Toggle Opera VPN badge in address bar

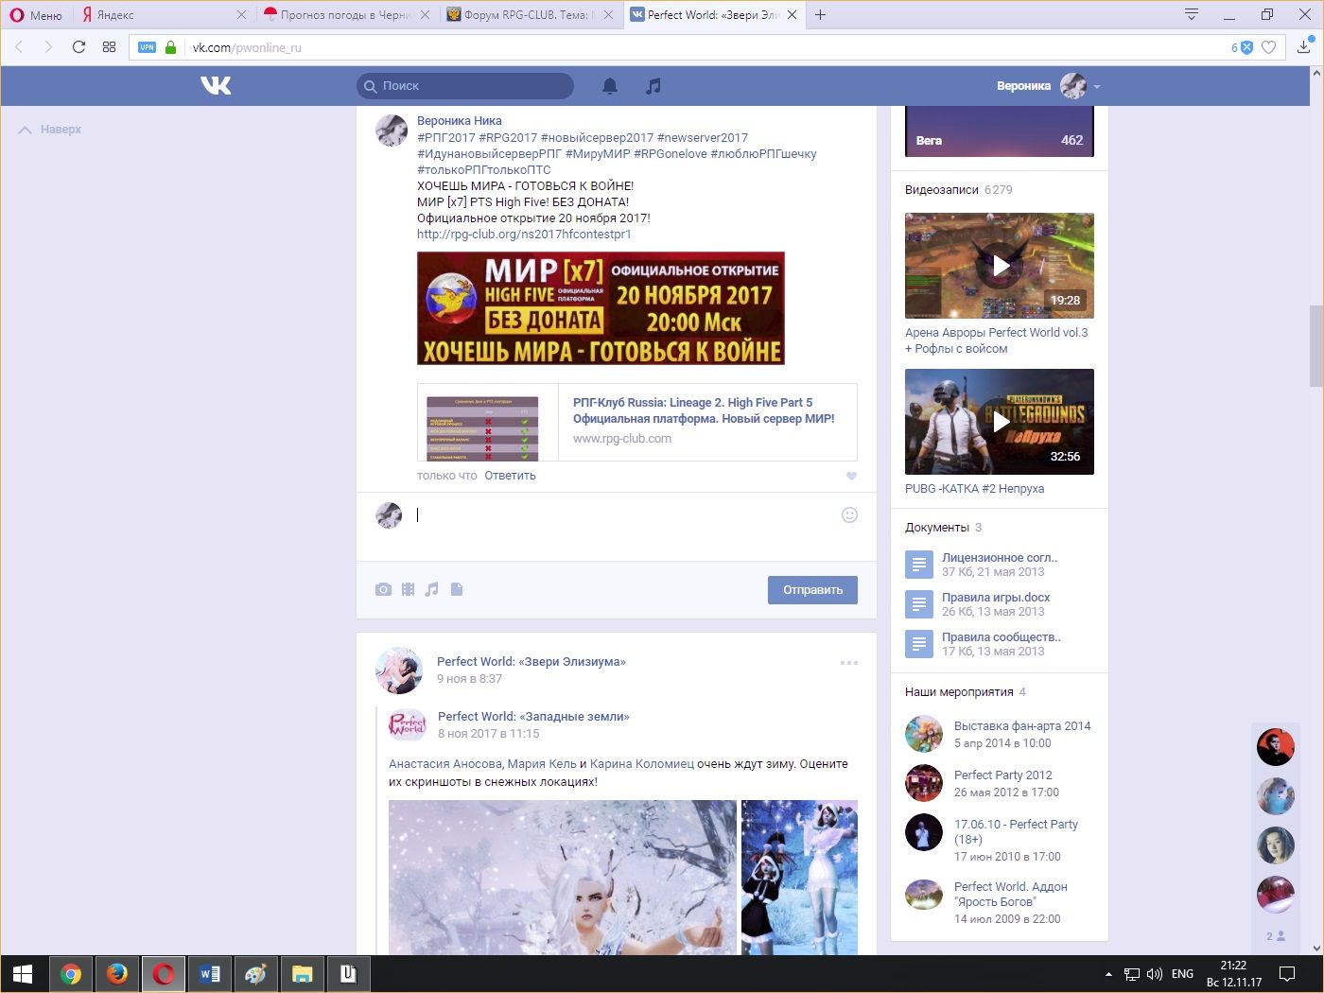click(x=147, y=47)
